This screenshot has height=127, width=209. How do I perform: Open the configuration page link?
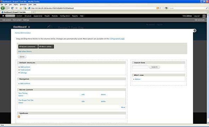pyautogui.click(x=117, y=39)
